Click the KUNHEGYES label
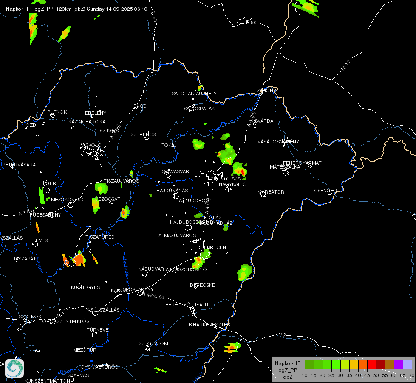The width and height of the screenshot is (416, 383). pos(85,287)
